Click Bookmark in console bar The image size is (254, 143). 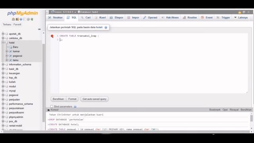[215, 110]
